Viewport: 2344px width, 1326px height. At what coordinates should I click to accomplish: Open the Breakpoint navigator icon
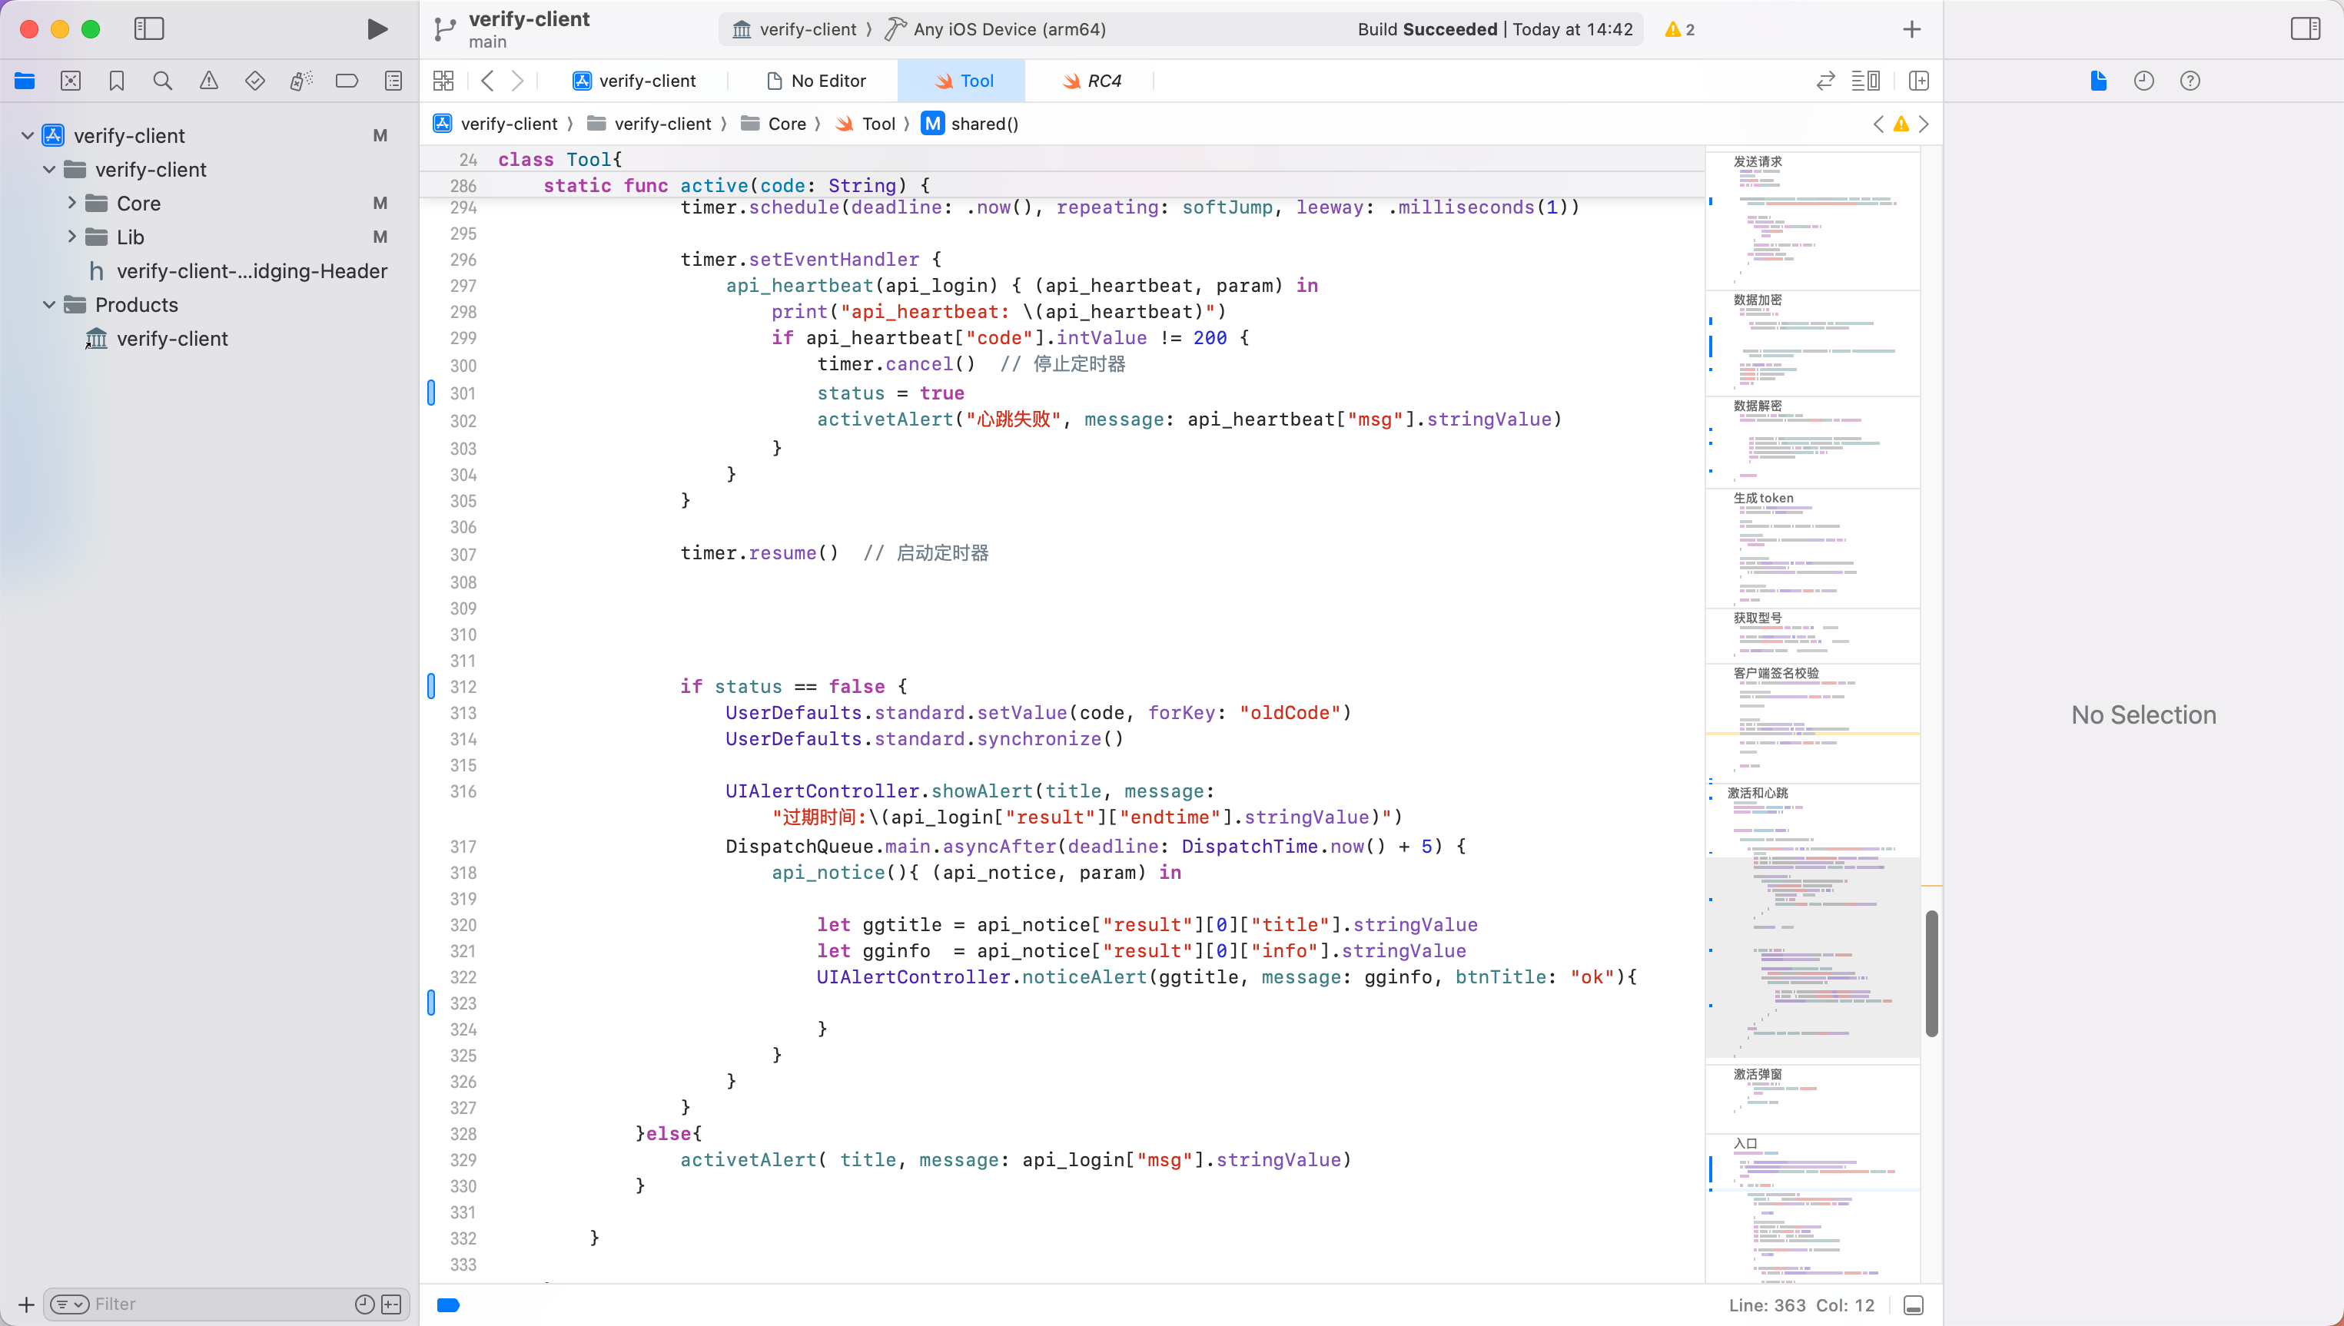[x=346, y=81]
